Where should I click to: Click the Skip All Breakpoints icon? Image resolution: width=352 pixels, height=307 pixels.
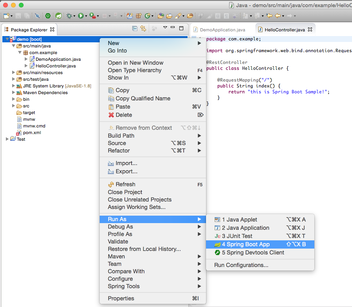click(37, 16)
